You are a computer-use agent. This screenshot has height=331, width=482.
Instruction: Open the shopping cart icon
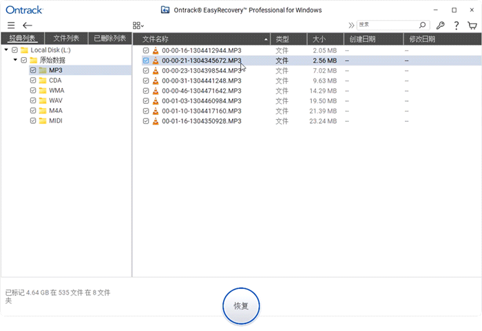pyautogui.click(x=472, y=25)
